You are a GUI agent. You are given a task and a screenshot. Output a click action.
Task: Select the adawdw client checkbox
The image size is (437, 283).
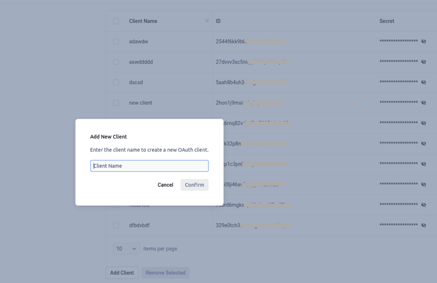(x=116, y=41)
